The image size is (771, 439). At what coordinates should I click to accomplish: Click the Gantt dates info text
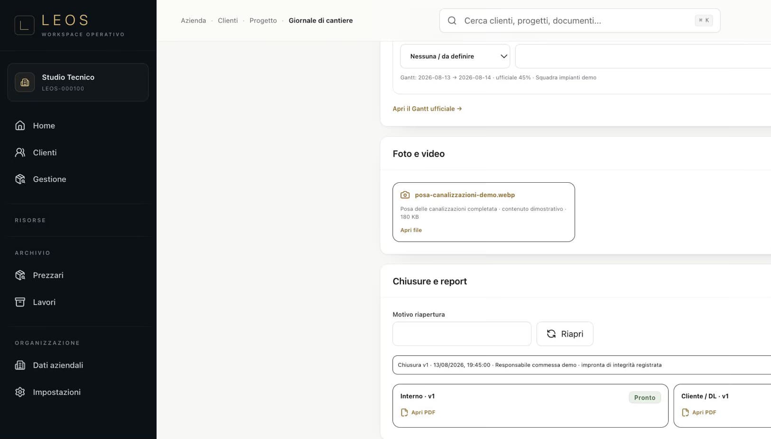coord(498,77)
